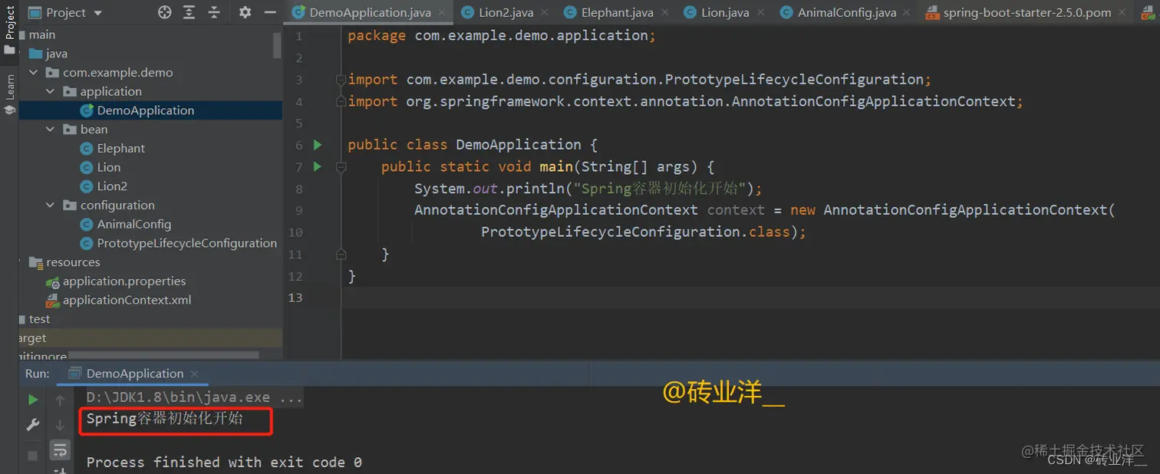Screen dimensions: 1160x474
Task: Rerun DemoApplication with green play icon
Action: coord(33,400)
